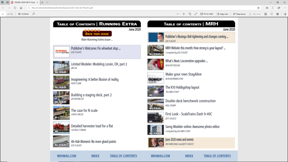The height and width of the screenshot is (162, 288).
Task: Click MRHMAG.COM link under Running Extra
Action: tap(66, 156)
